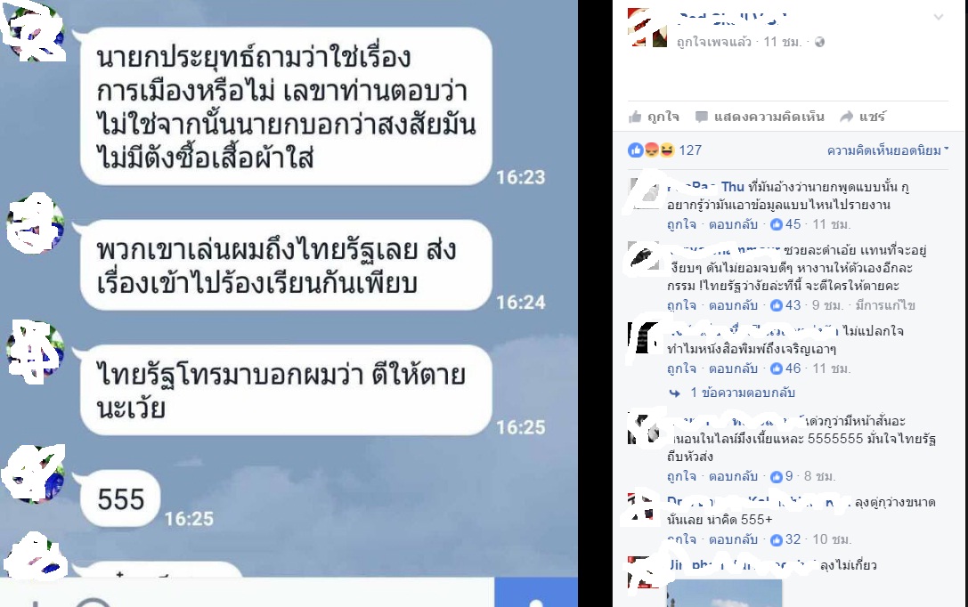The image size is (968, 607).
Task: Open the post options chevron at top right
Action: point(939,17)
